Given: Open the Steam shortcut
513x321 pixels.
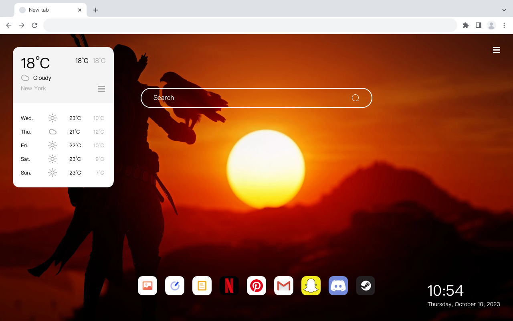Looking at the screenshot, I should pyautogui.click(x=366, y=286).
